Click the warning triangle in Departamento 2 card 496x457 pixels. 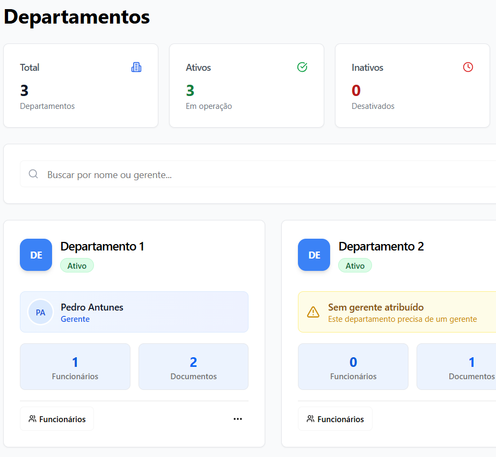click(313, 312)
